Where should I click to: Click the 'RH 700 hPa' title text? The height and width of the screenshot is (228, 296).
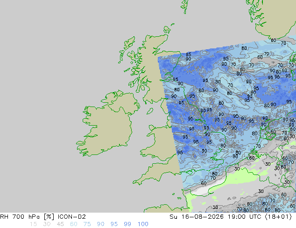click(x=20, y=217)
